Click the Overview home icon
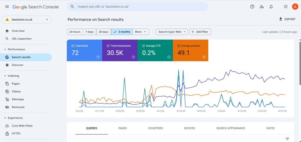This screenshot has height=142, width=301. (7, 31)
